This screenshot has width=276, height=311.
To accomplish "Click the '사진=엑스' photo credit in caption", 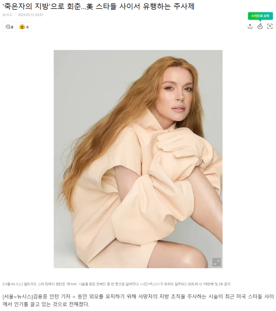I will [149, 284].
